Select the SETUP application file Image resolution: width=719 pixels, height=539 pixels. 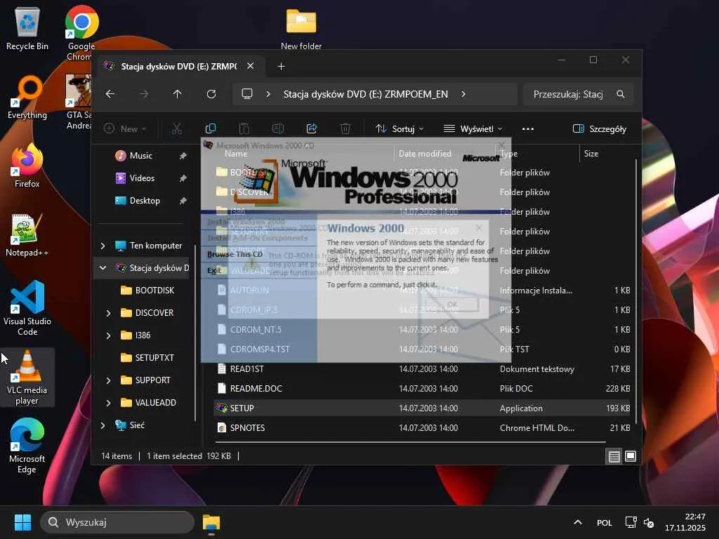tap(422, 408)
